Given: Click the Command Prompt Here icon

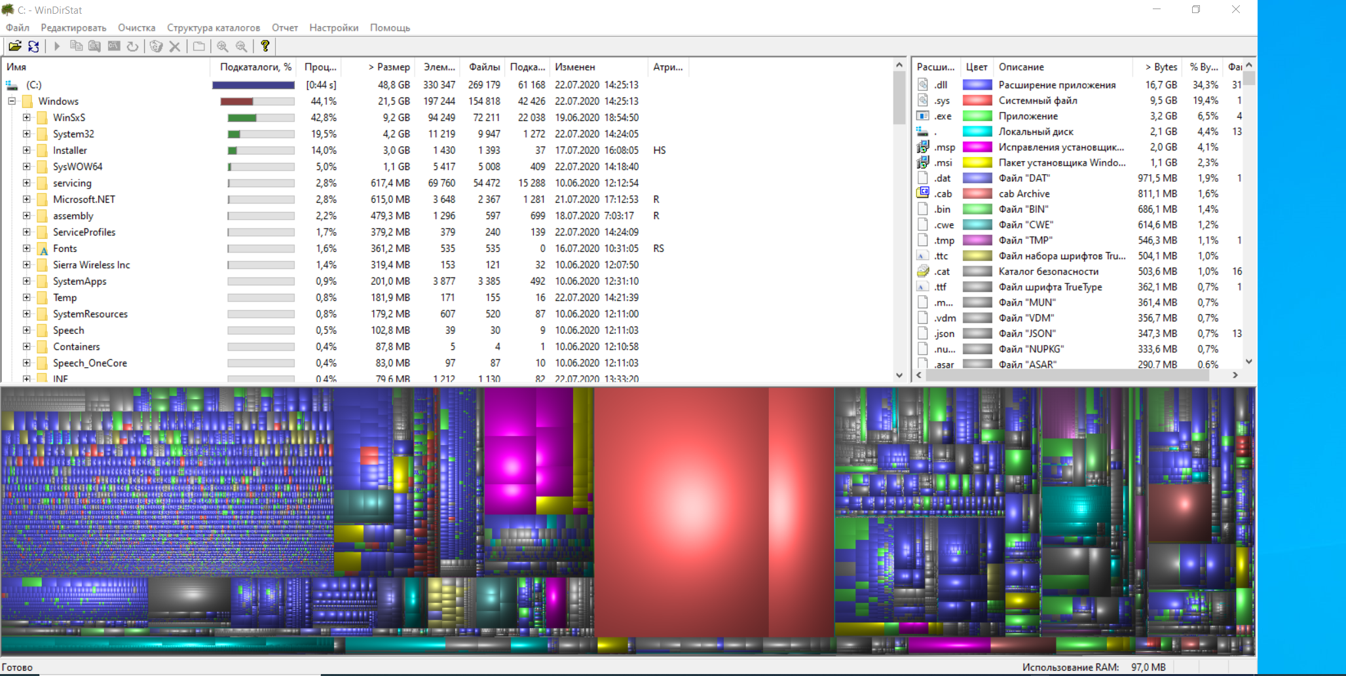Looking at the screenshot, I should (x=114, y=46).
